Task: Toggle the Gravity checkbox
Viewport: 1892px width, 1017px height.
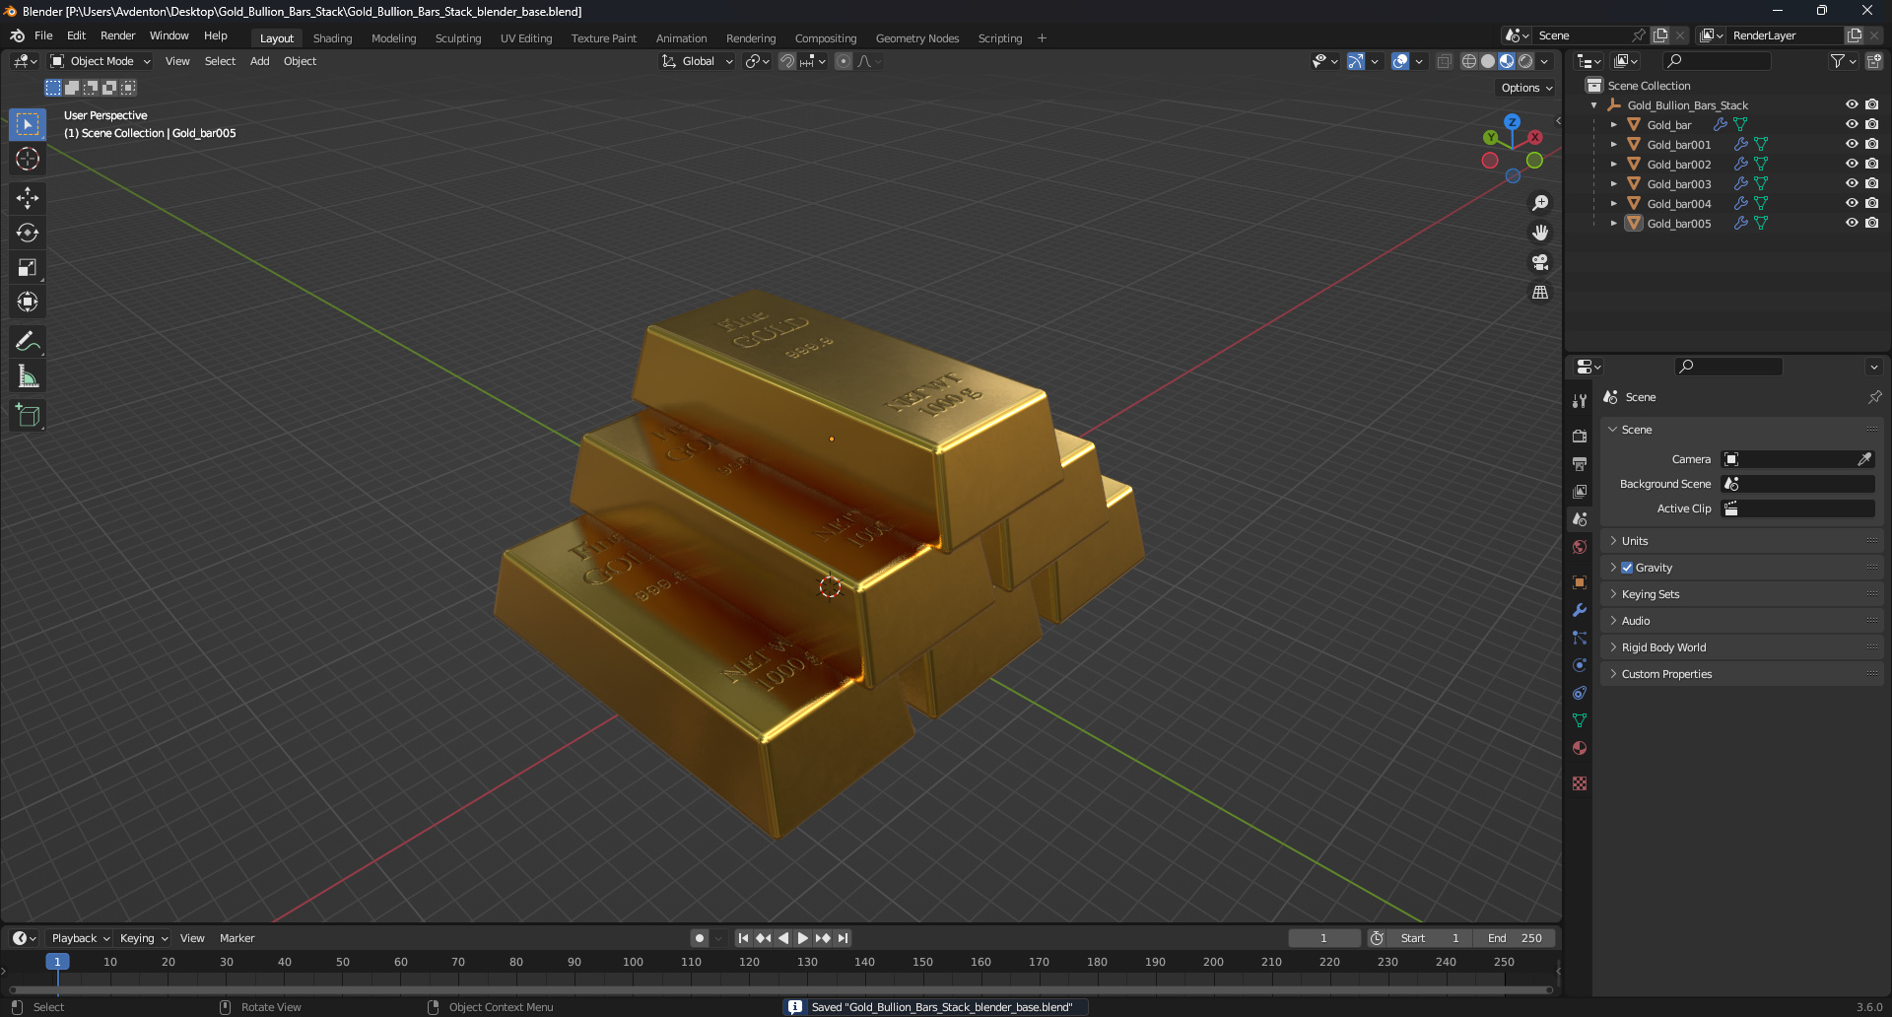Action: click(1627, 568)
